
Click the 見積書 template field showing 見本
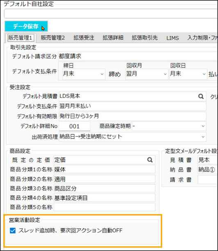coord(208,160)
